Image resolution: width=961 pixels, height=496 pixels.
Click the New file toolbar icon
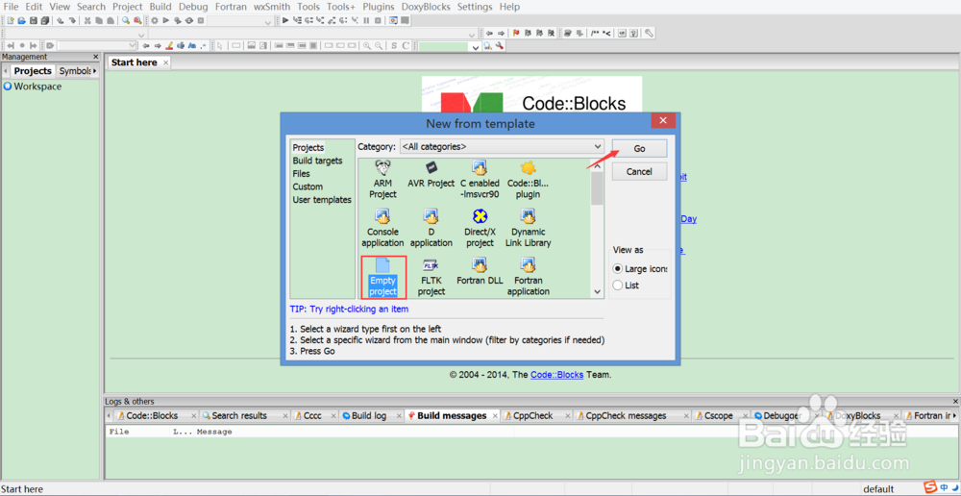11,20
